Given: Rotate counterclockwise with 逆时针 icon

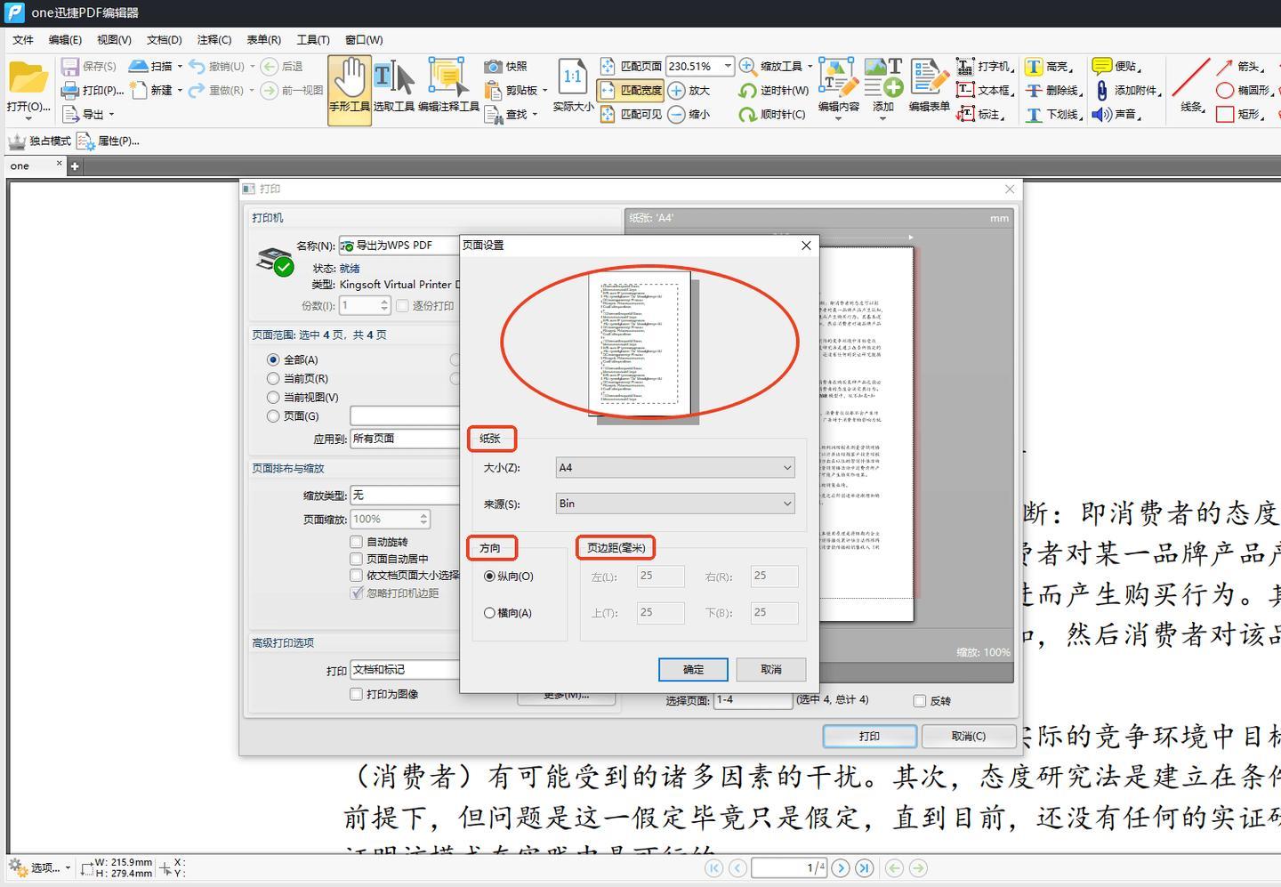Looking at the screenshot, I should coord(747,91).
